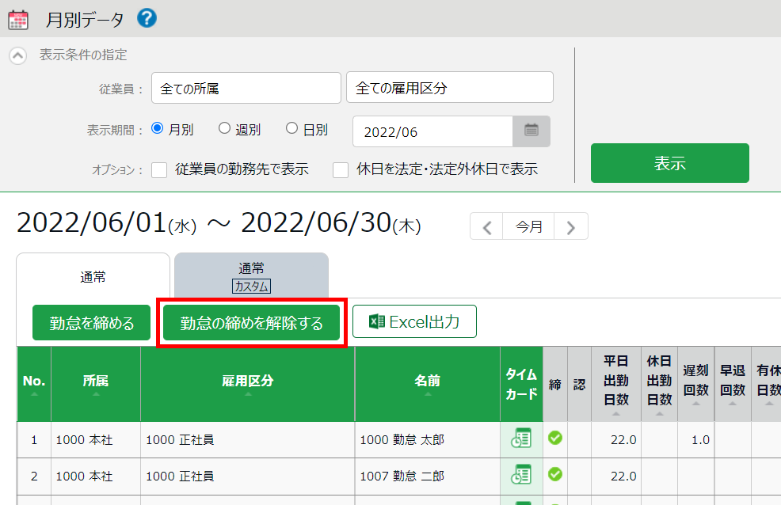The image size is (781, 505).
Task: Click the blue help question mark icon
Action: [x=147, y=18]
